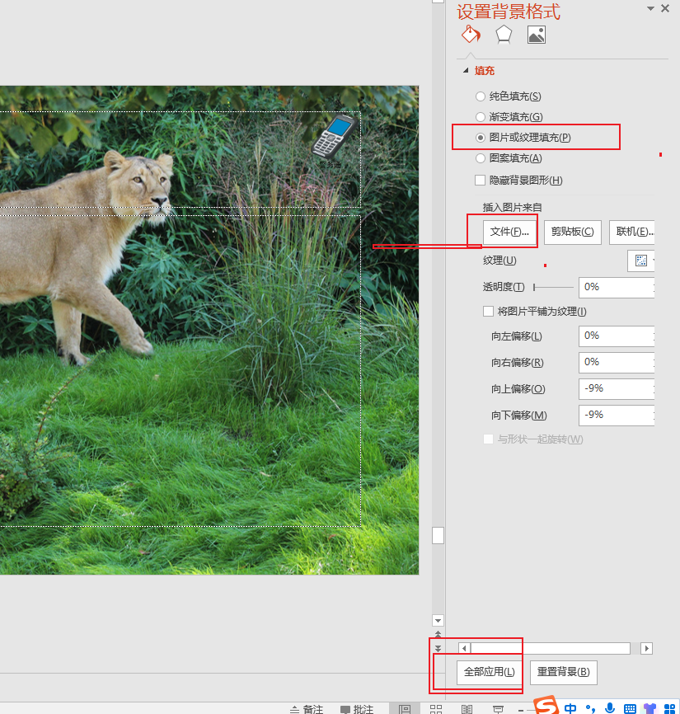The image size is (680, 714).
Task: Click the 透明度 transparency slider
Action: pos(553,287)
